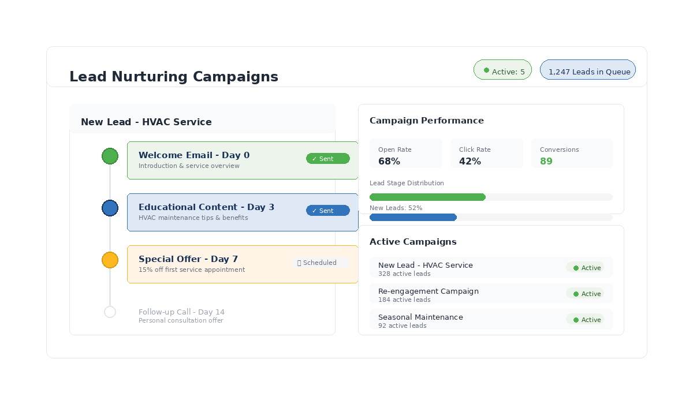The image size is (693, 404).
Task: Toggle the New Lead - HVAC Service Active badge
Action: [x=586, y=267]
